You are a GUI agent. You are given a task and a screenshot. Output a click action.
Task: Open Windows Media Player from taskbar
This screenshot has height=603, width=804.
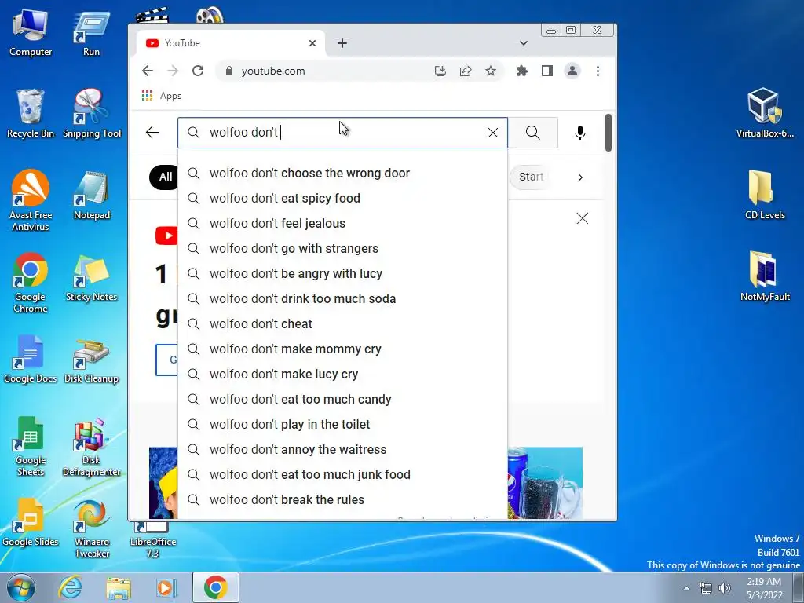coord(165,587)
